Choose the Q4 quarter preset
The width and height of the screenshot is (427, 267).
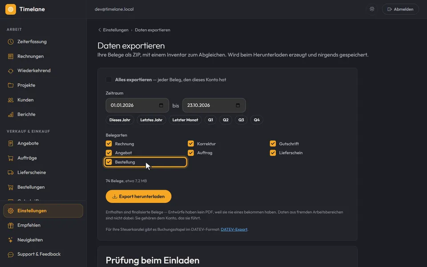pyautogui.click(x=257, y=120)
